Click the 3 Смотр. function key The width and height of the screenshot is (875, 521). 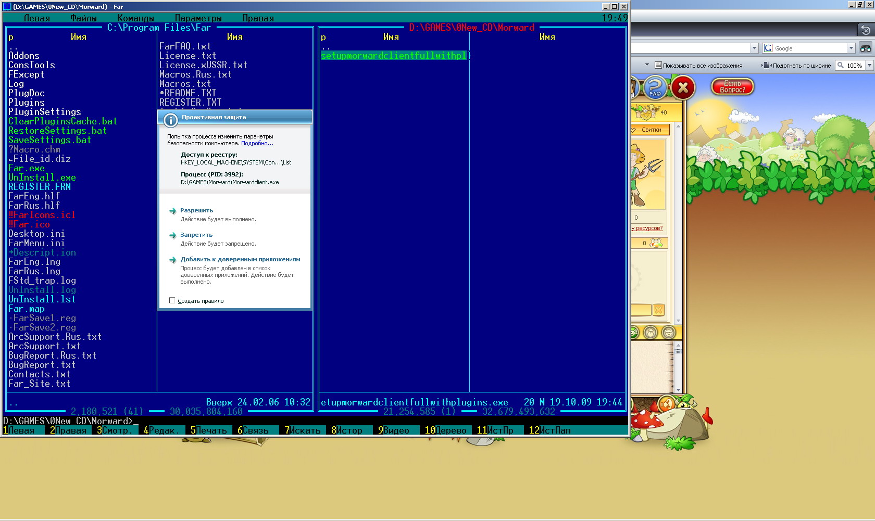[115, 430]
